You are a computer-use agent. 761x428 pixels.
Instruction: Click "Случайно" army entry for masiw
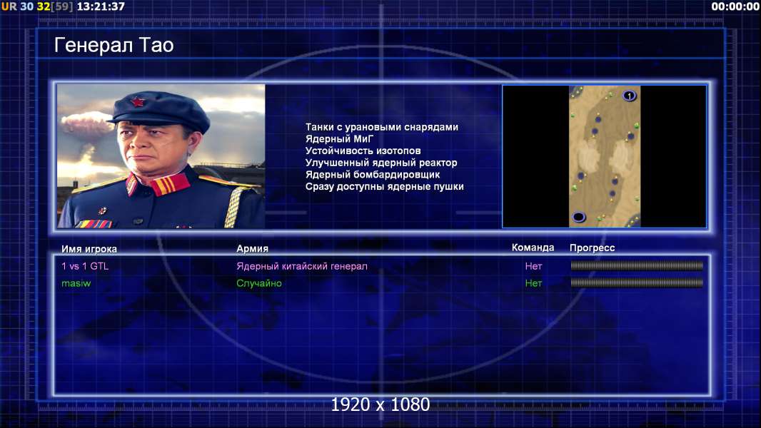(259, 284)
